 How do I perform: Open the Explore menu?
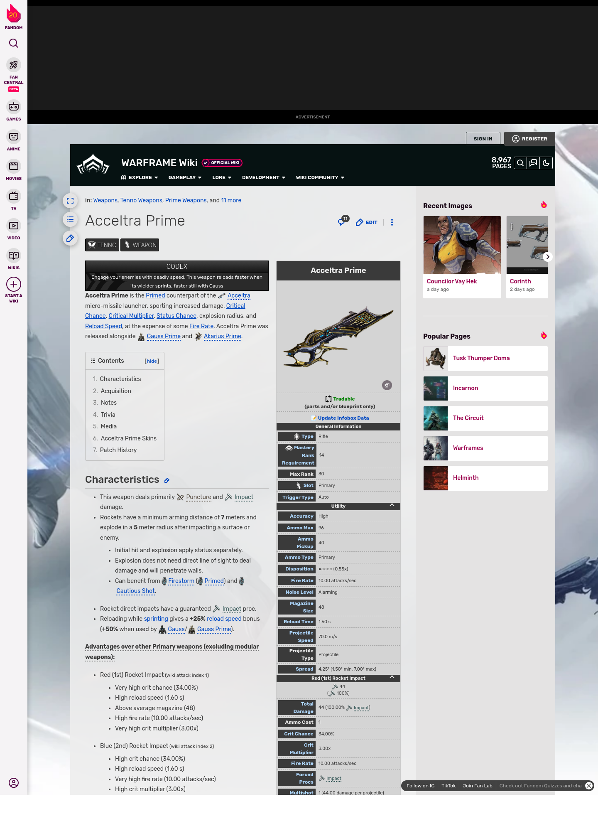point(140,177)
